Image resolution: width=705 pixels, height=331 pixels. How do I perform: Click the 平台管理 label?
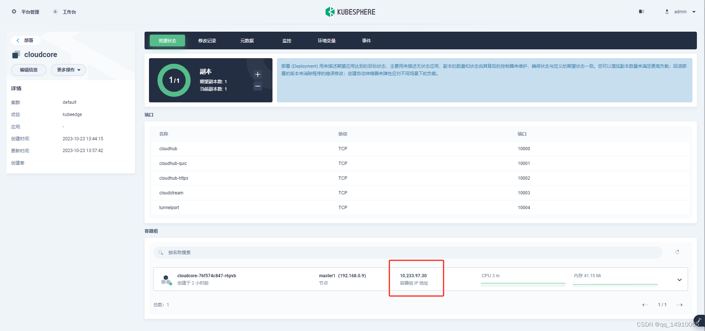click(x=30, y=12)
